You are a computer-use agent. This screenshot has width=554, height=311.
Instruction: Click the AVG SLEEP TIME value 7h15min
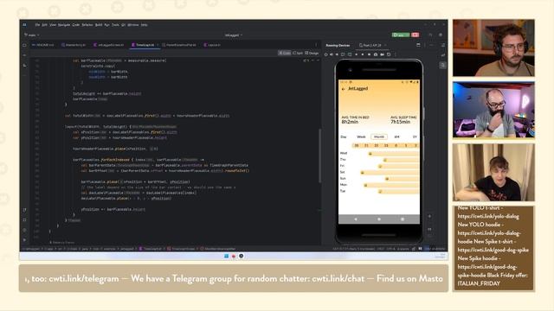point(400,122)
